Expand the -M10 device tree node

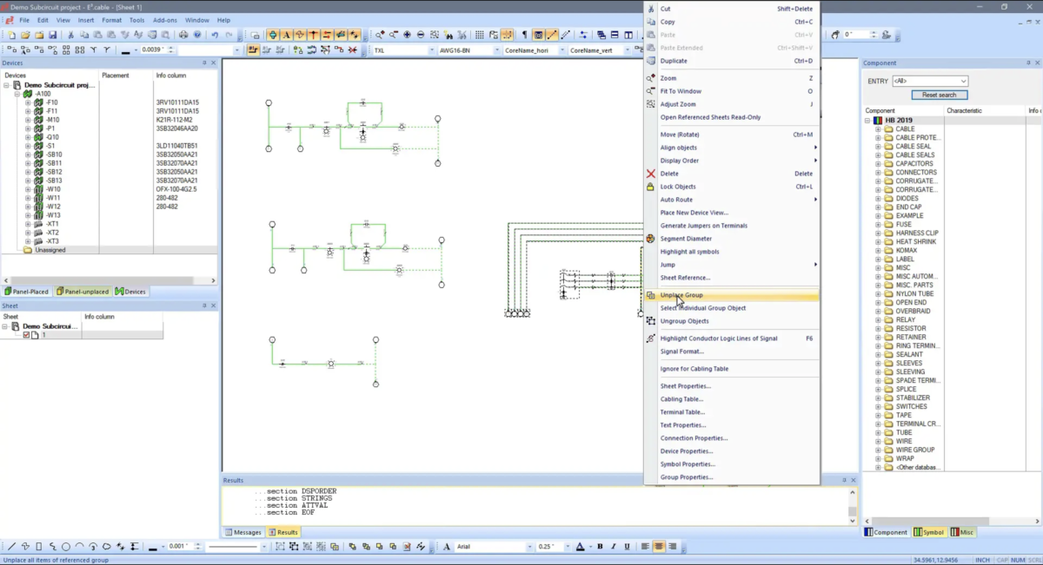[28, 120]
